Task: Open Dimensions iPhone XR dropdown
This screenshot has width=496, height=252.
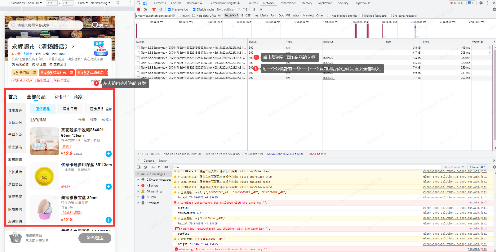Action: tap(26, 3)
